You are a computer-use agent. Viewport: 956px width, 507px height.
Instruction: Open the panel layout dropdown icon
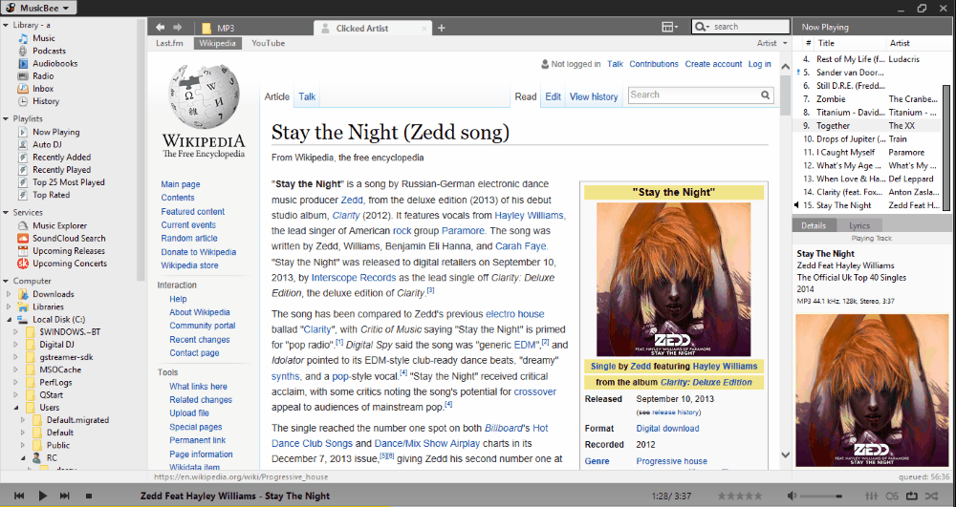[x=669, y=27]
